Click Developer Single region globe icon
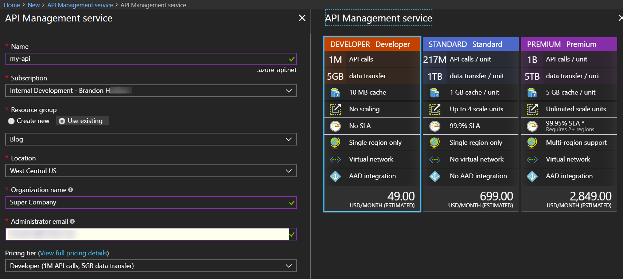 pos(335,143)
